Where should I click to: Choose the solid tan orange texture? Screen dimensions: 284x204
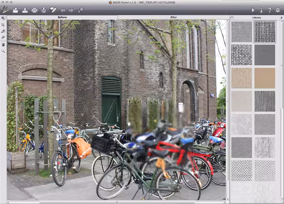pos(265,78)
